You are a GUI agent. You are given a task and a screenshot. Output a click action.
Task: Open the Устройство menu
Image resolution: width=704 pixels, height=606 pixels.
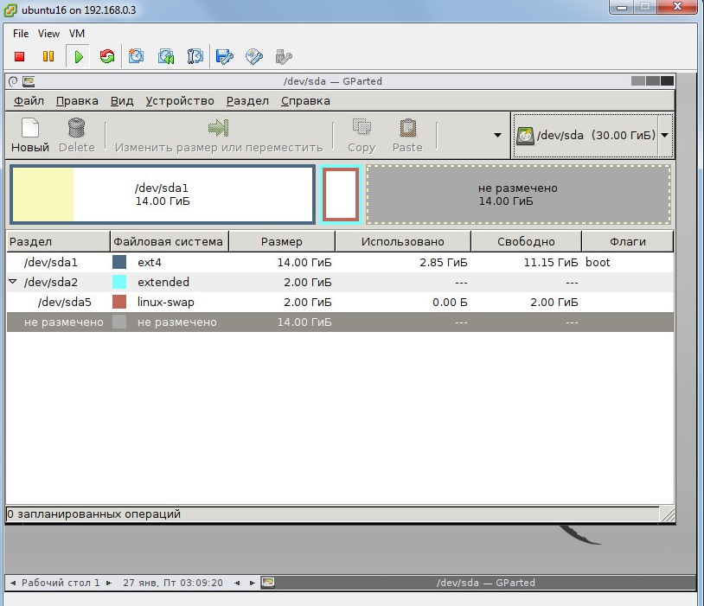click(180, 101)
